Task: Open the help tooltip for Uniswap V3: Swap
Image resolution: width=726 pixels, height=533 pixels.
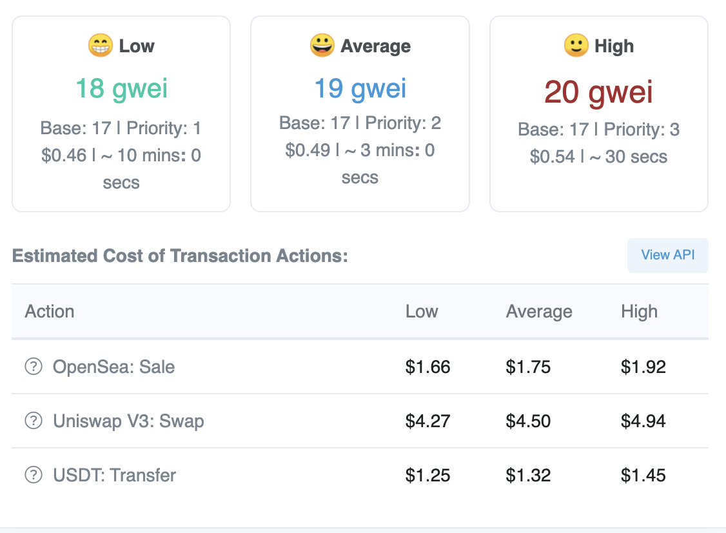Action: point(32,421)
